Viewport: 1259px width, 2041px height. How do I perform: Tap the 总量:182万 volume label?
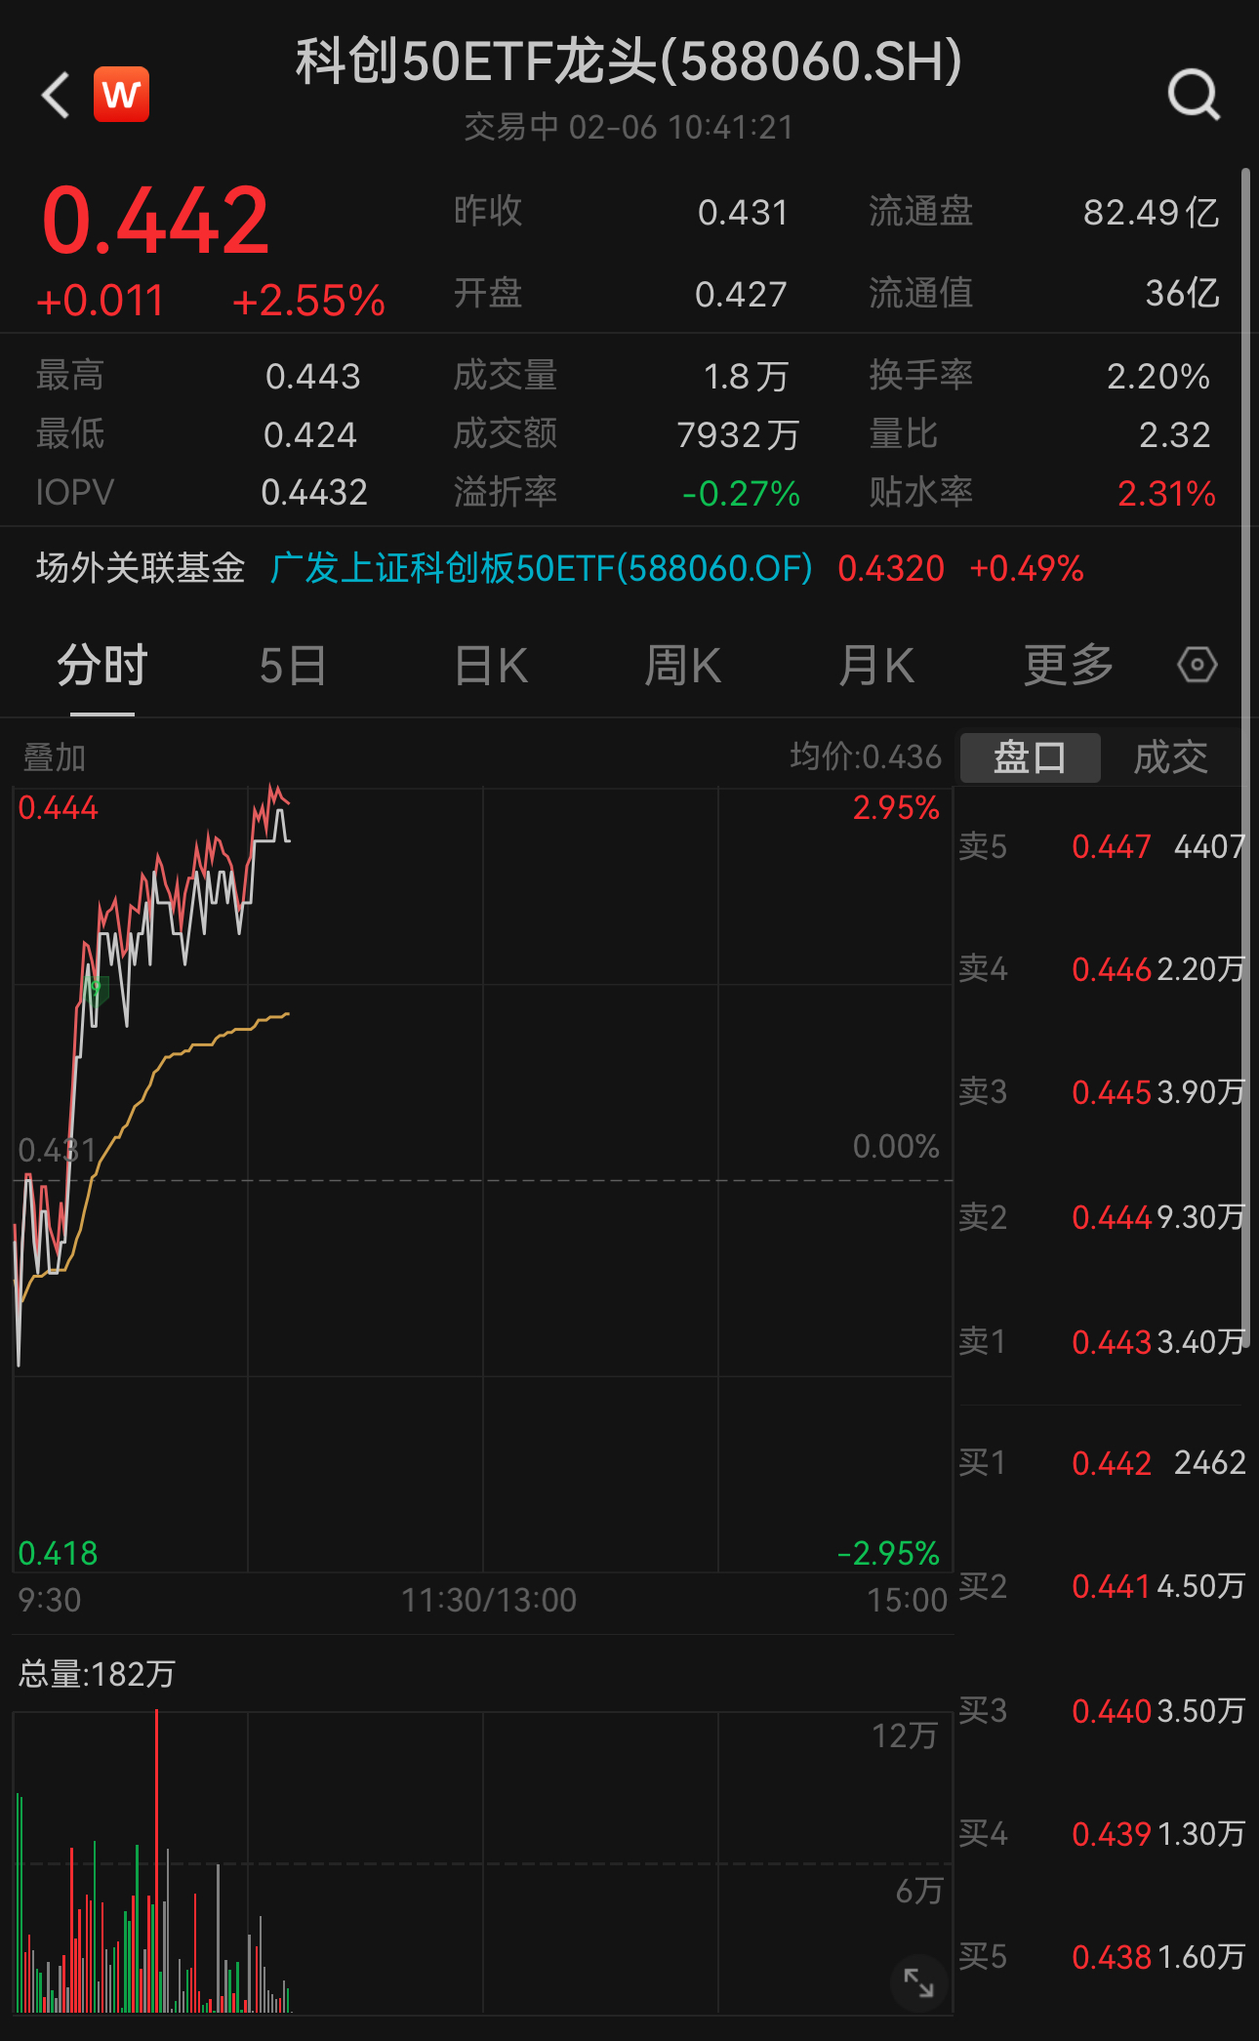pyautogui.click(x=97, y=1674)
